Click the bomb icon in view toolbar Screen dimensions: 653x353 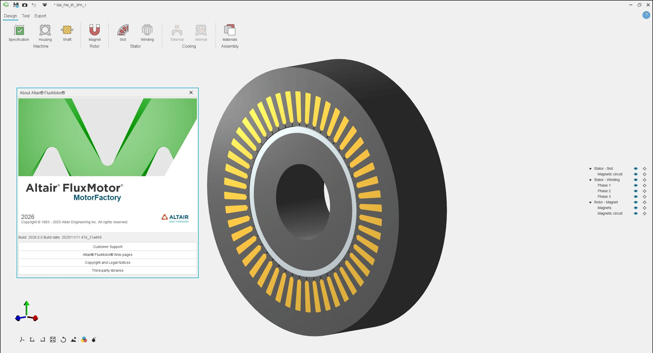[x=94, y=340]
